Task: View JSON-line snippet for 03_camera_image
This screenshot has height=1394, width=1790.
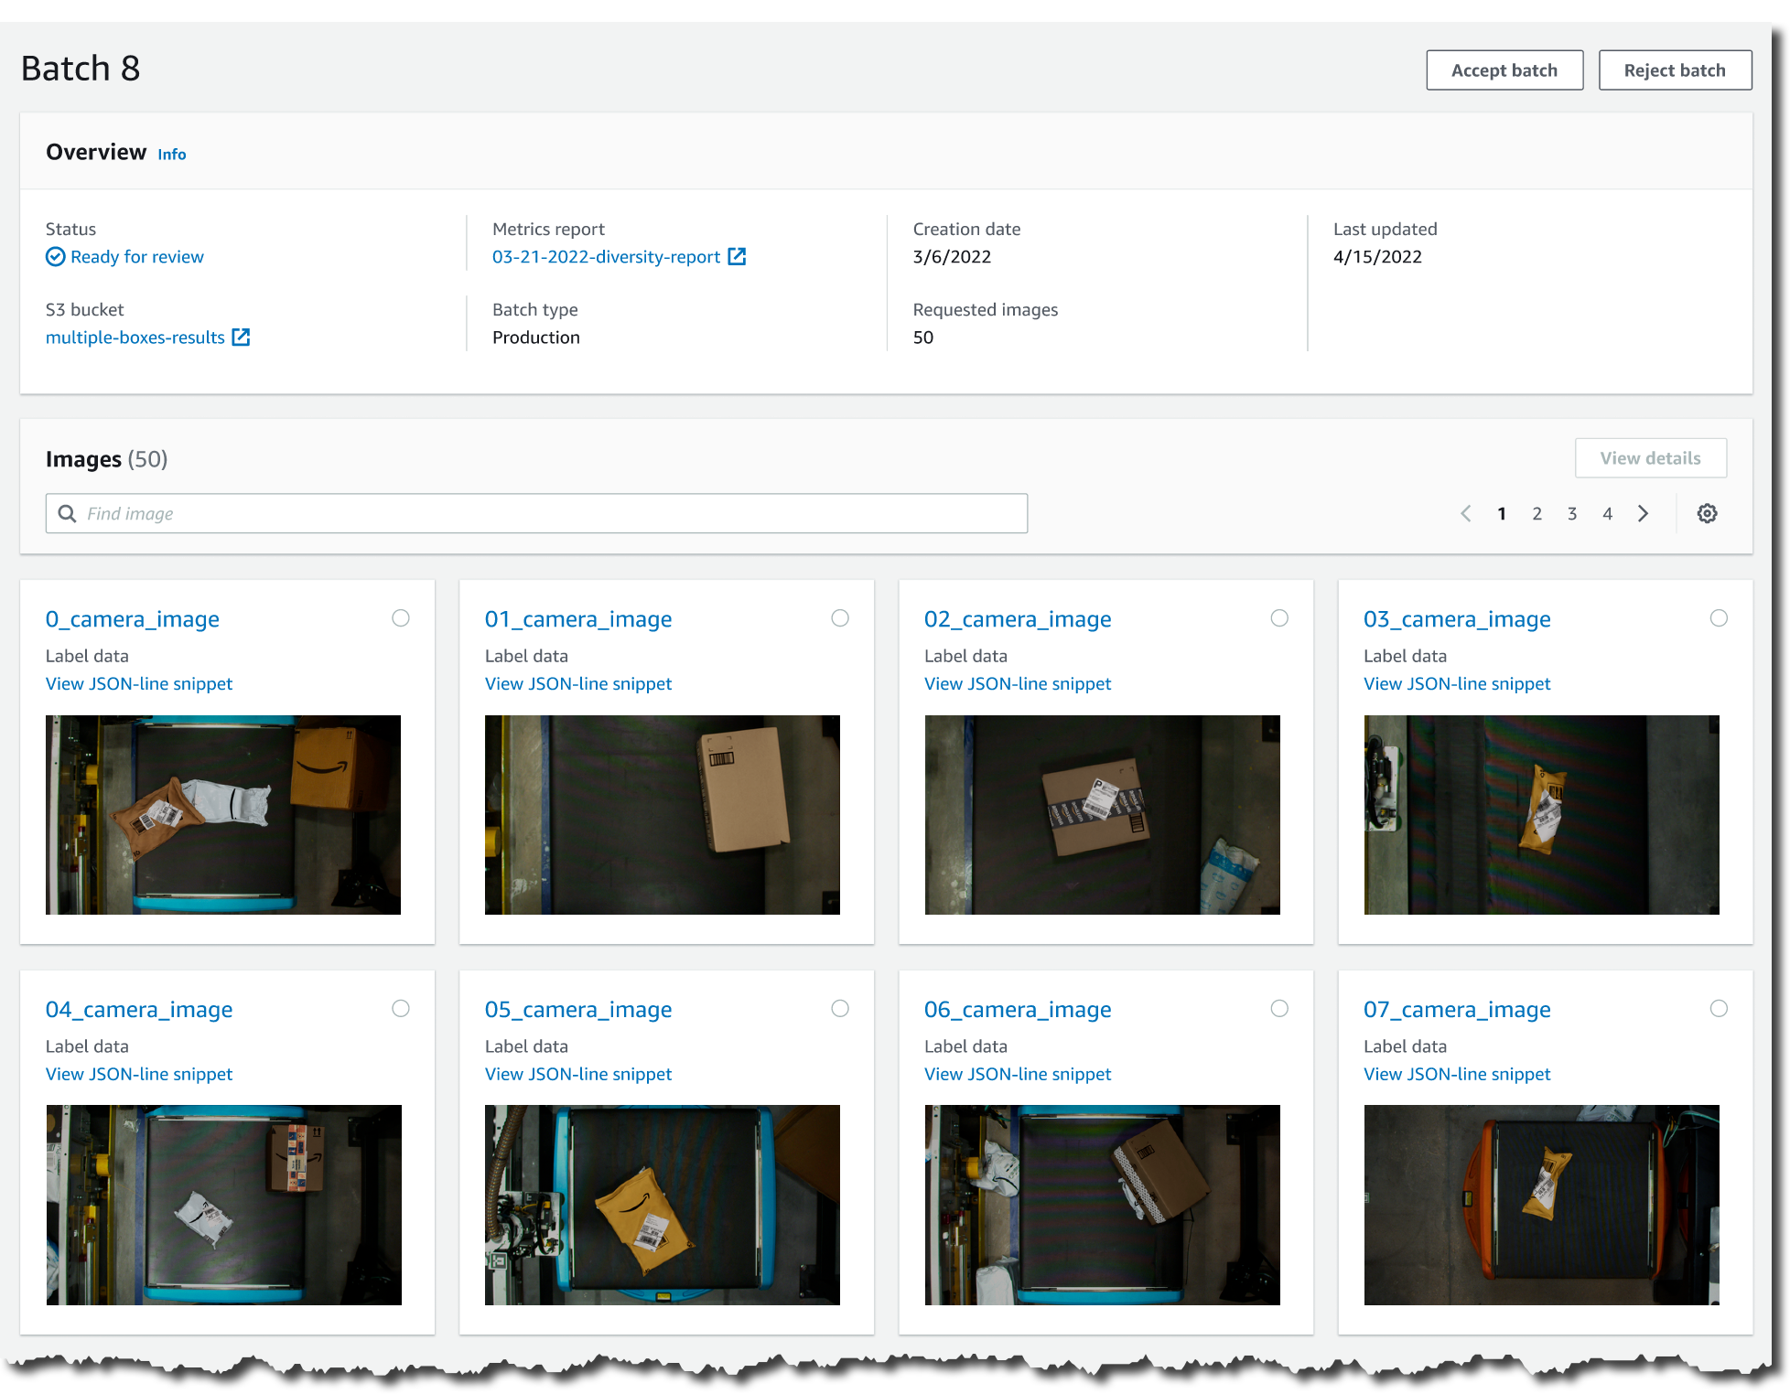Action: click(1457, 683)
